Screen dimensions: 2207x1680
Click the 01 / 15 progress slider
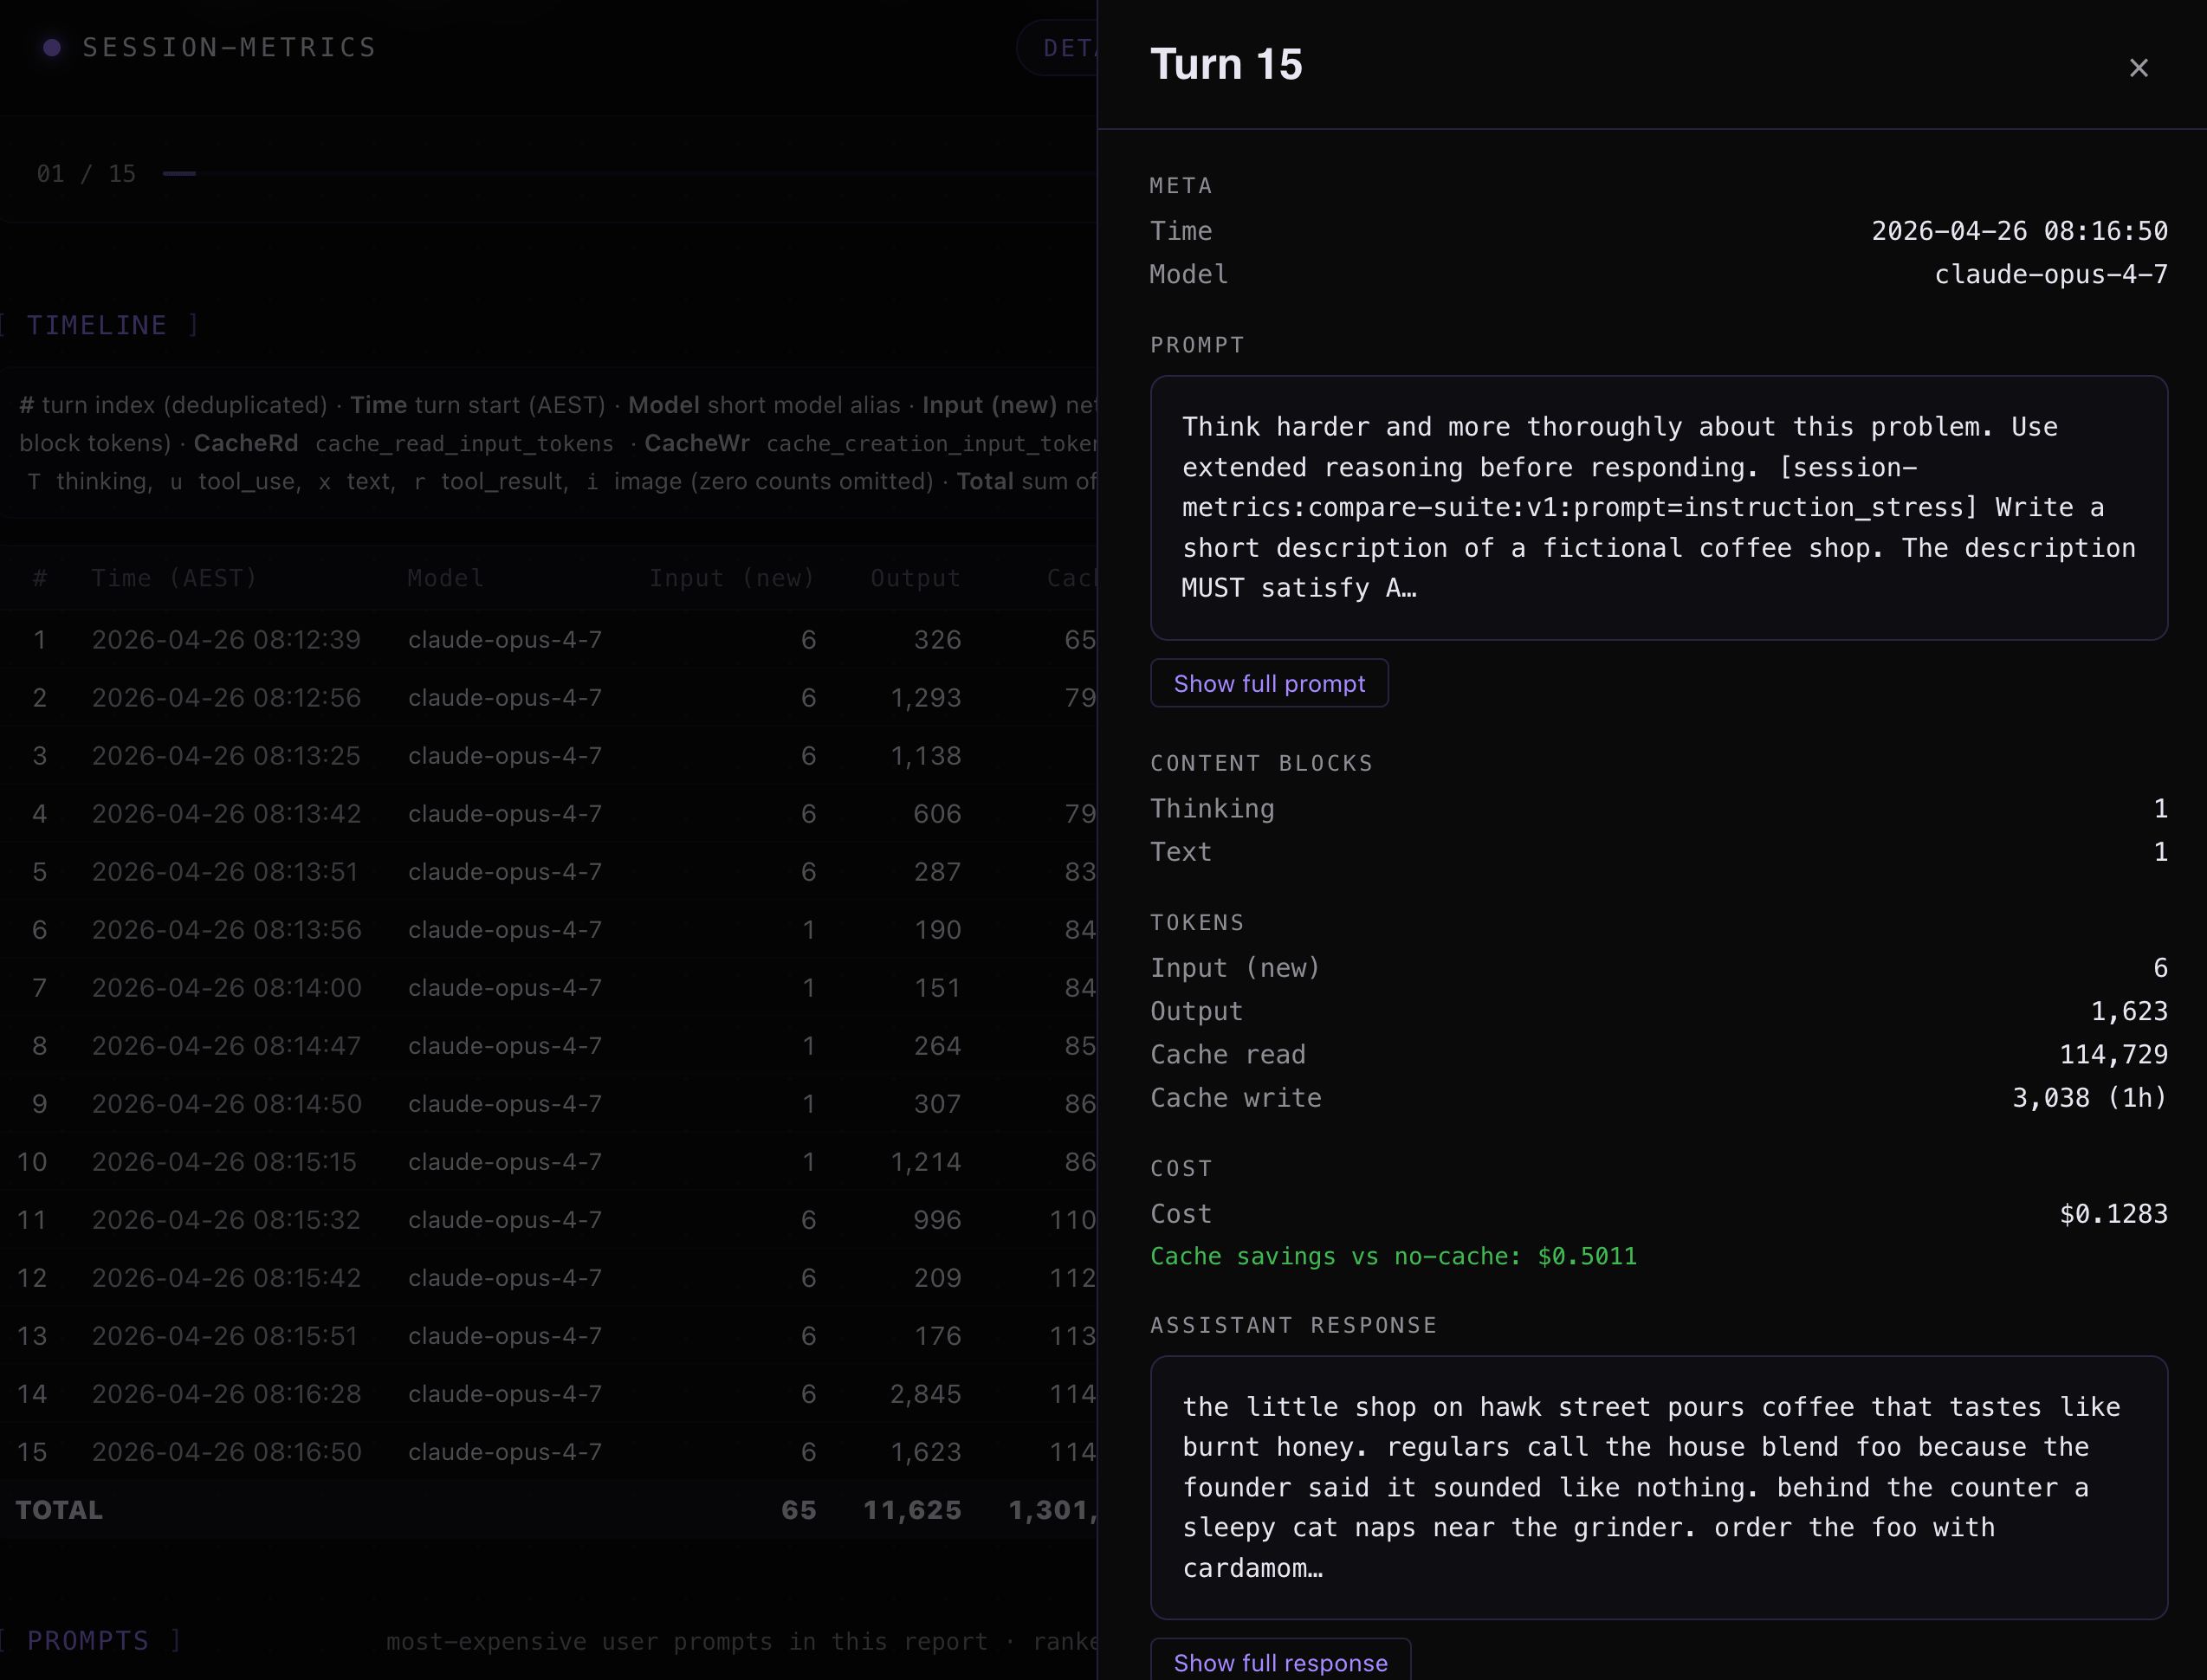[x=180, y=174]
